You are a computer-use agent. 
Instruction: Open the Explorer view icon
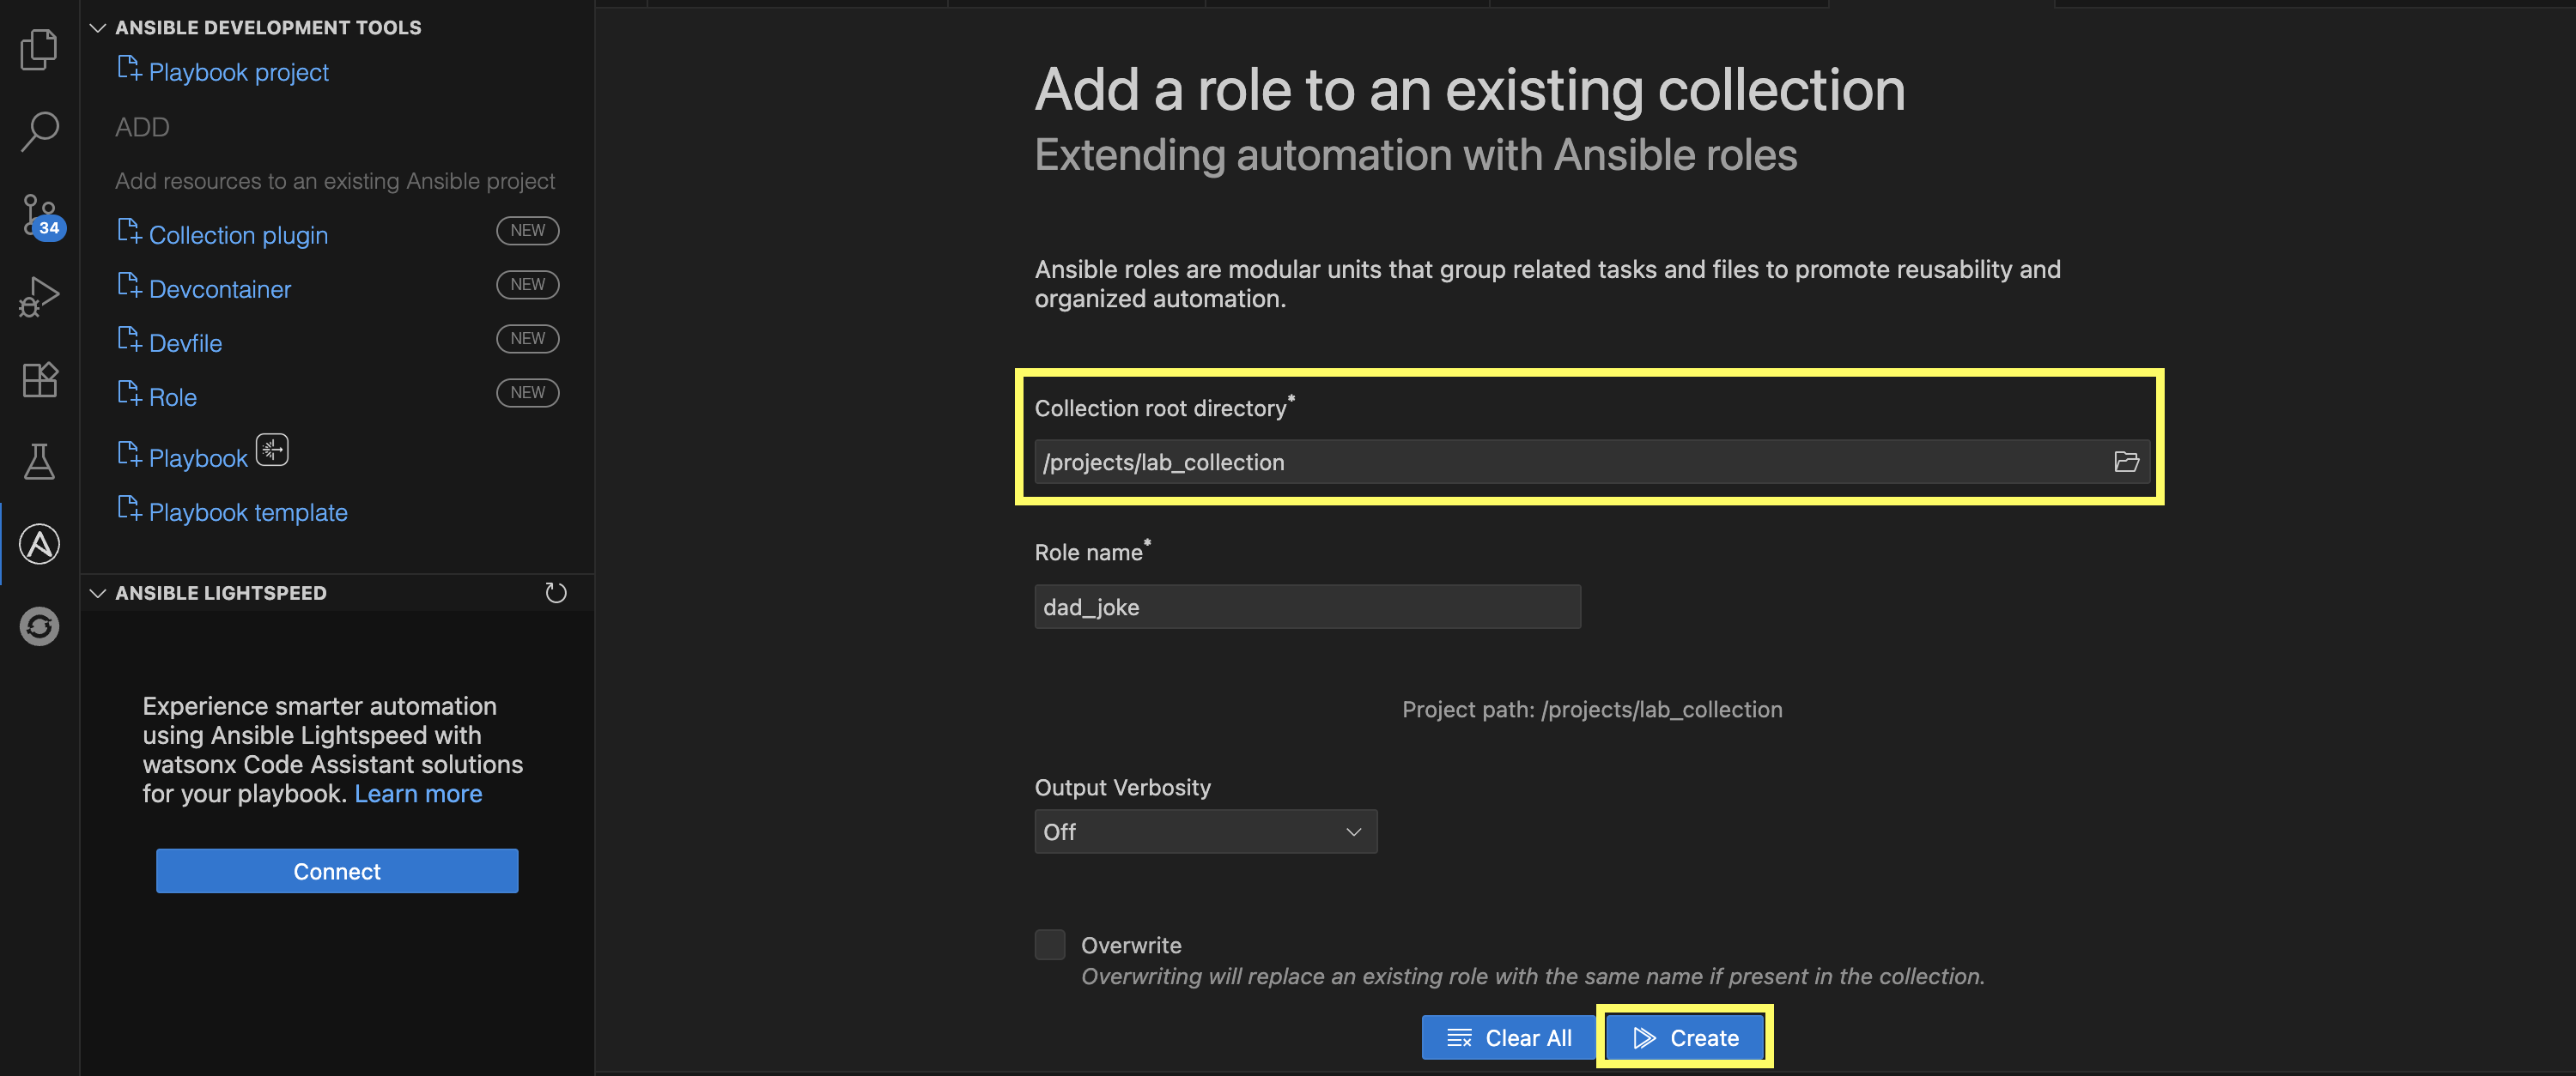39,49
